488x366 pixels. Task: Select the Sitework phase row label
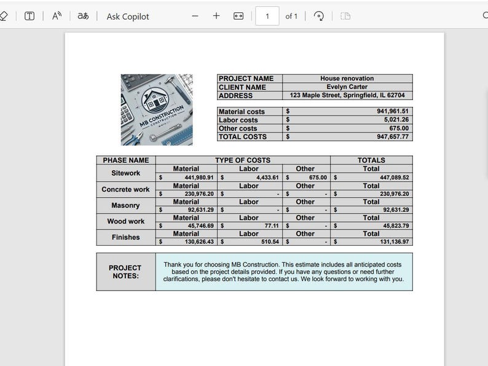pos(126,173)
